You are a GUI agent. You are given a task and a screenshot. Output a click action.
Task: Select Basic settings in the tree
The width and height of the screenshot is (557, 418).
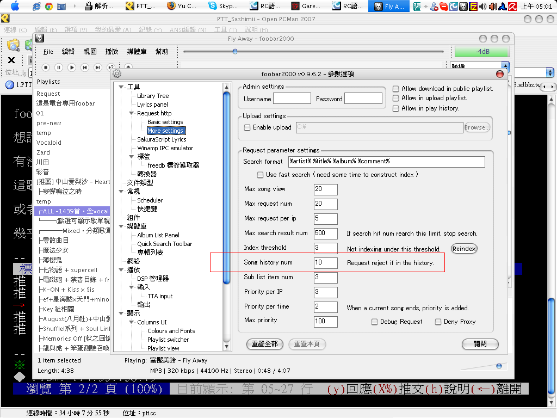[x=165, y=122]
